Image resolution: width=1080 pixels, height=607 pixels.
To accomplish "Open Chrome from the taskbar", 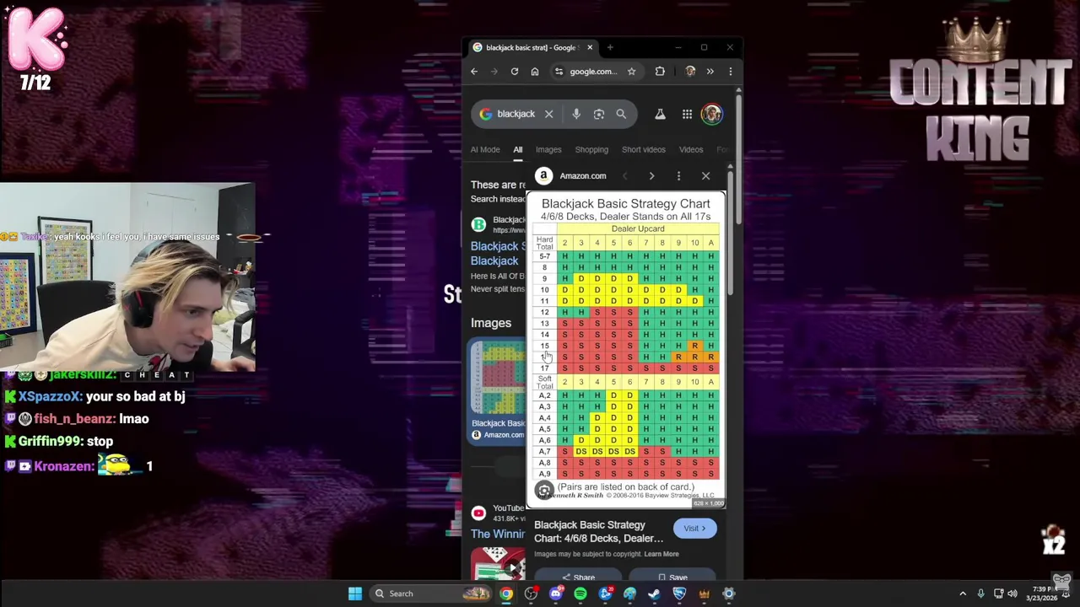I will 506,594.
